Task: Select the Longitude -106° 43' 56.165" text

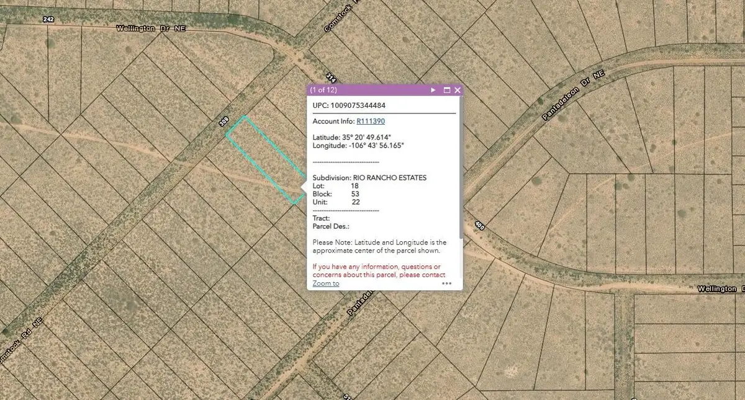Action: pos(358,146)
